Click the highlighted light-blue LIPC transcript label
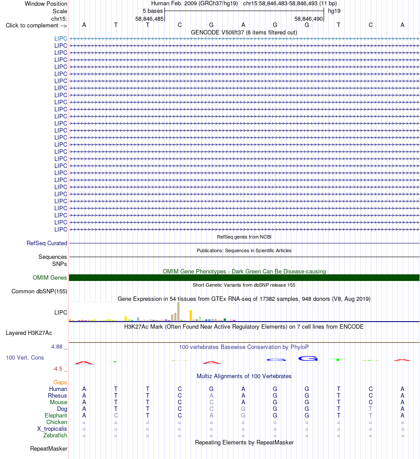The image size is (420, 459). (61, 38)
